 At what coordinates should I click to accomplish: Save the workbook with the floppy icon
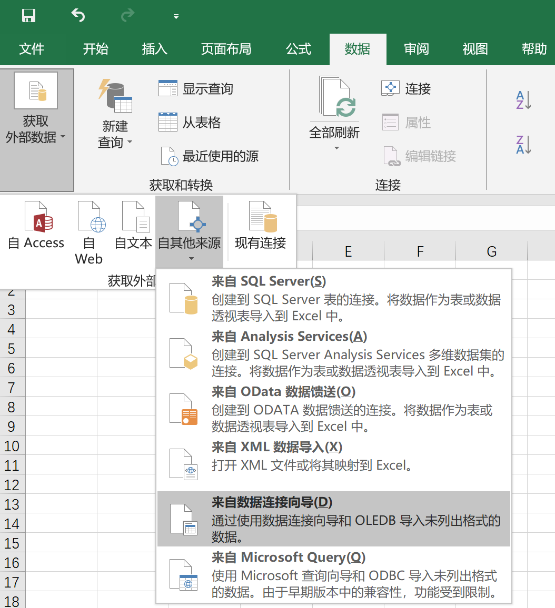click(x=28, y=16)
